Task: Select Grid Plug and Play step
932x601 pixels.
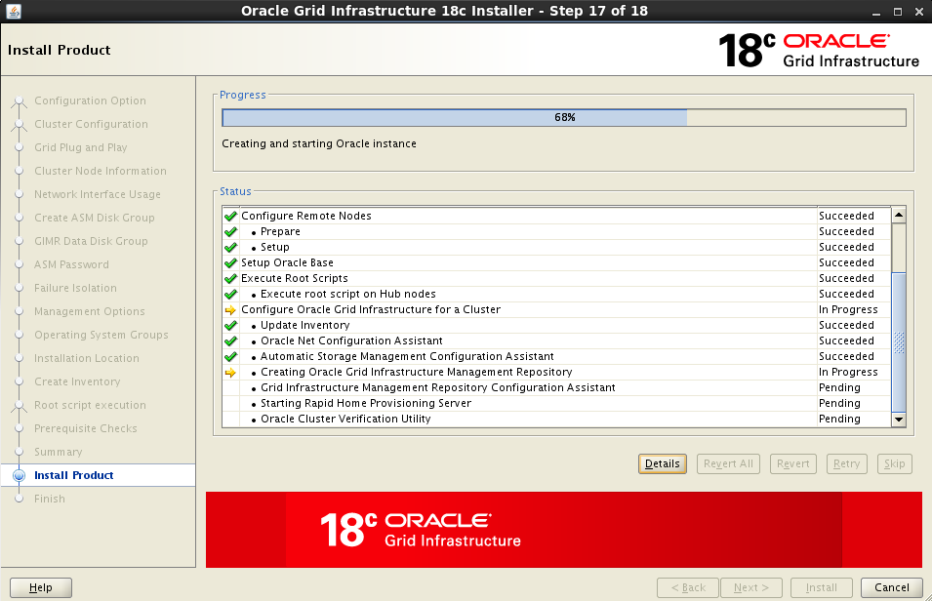Action: tap(81, 147)
